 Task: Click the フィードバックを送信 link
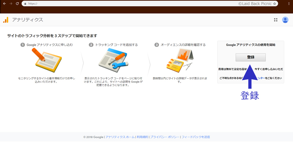[x=196, y=137]
